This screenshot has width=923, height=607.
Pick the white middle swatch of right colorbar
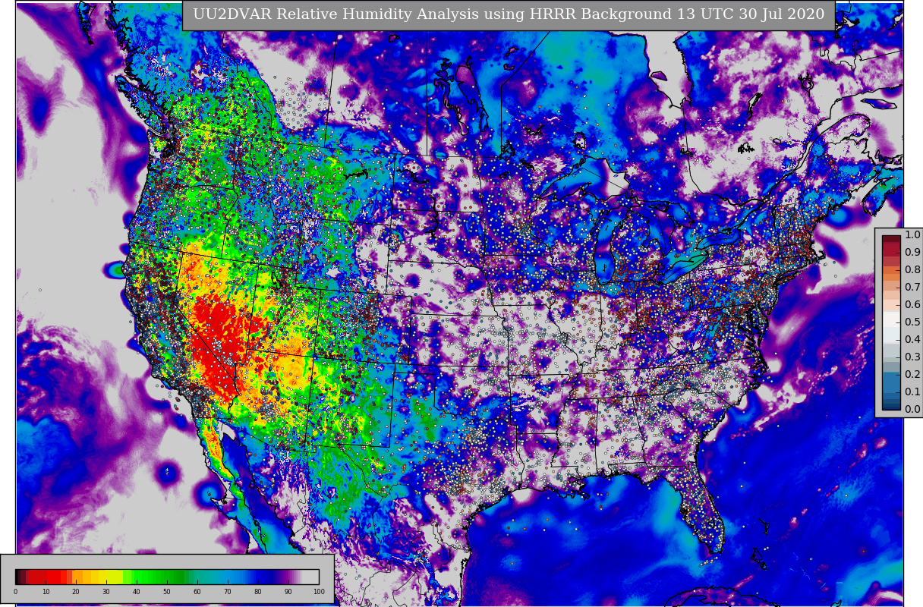click(891, 319)
